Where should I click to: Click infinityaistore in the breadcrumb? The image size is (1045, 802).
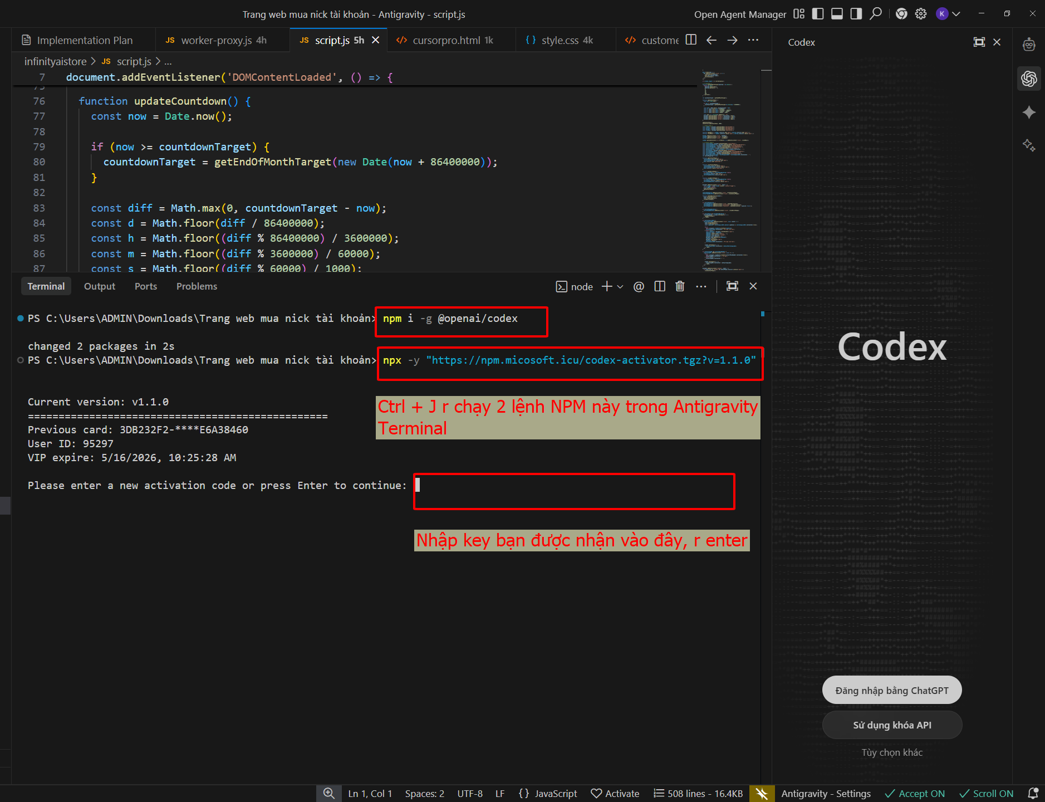tap(55, 61)
